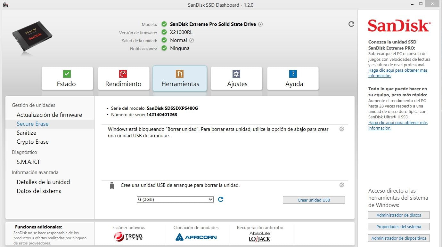Click help icon beside USB creation text
This screenshot has height=247, width=442.
(342, 185)
